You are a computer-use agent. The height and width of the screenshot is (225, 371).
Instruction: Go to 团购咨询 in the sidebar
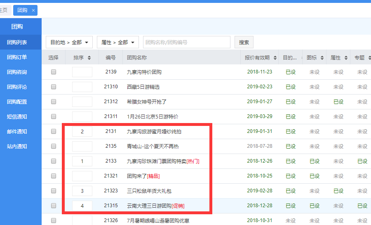click(x=17, y=72)
